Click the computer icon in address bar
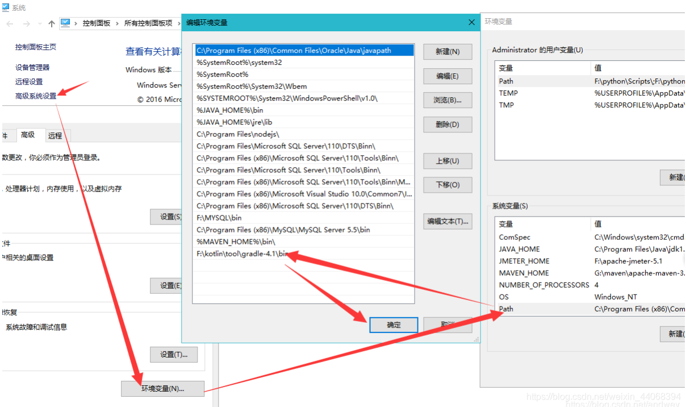The image size is (686, 407). pyautogui.click(x=65, y=23)
